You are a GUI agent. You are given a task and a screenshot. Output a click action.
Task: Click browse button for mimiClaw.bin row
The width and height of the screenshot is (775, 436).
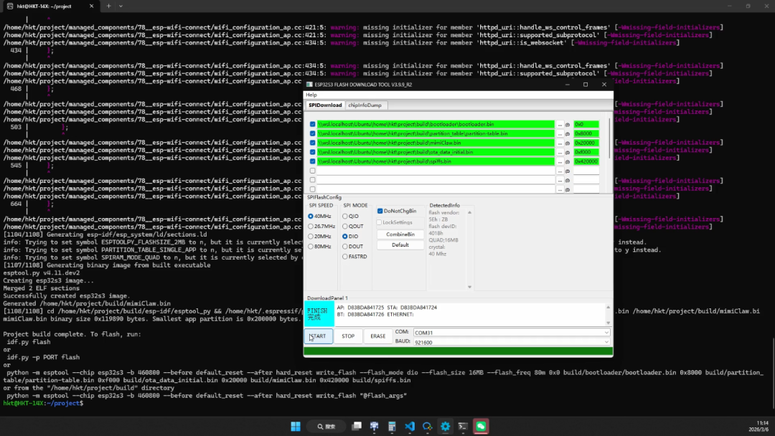click(x=560, y=143)
